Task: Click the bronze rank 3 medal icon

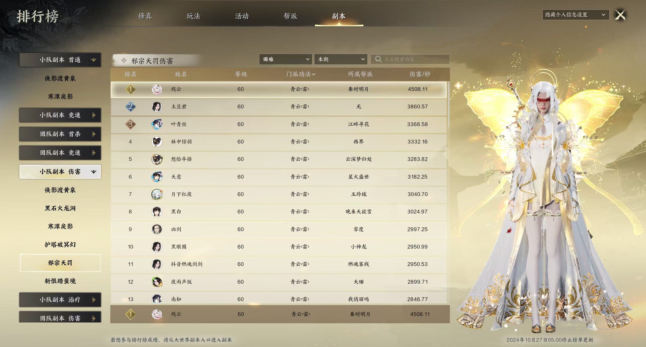Action: point(130,124)
